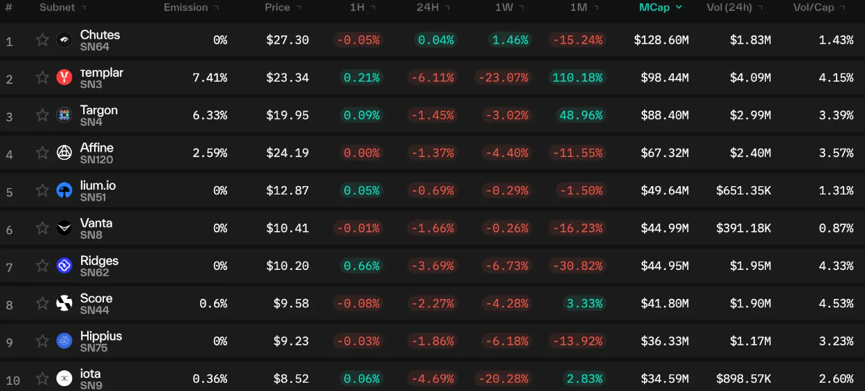
Task: Select the Affine logo icon
Action: pyautogui.click(x=64, y=153)
